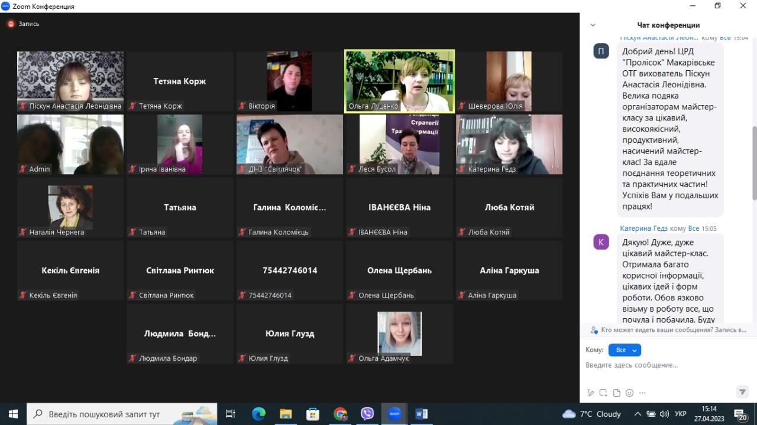The height and width of the screenshot is (425, 757).
Task: Open the emoji picker in chat
Action: pyautogui.click(x=629, y=393)
